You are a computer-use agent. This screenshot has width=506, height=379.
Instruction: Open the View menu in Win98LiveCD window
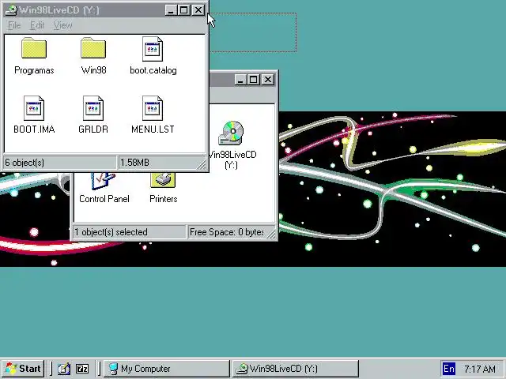[63, 25]
